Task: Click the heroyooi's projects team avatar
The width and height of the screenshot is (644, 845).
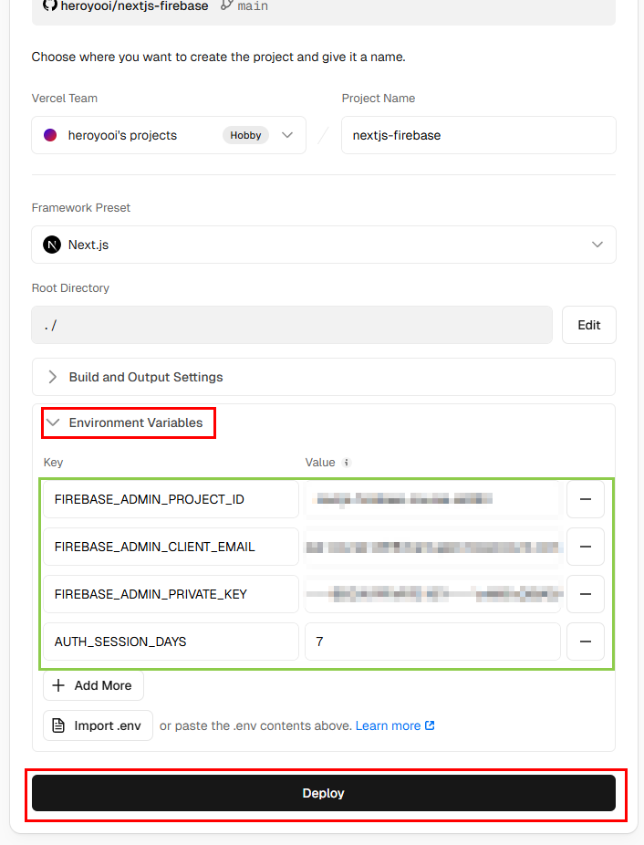Action: pyautogui.click(x=50, y=135)
